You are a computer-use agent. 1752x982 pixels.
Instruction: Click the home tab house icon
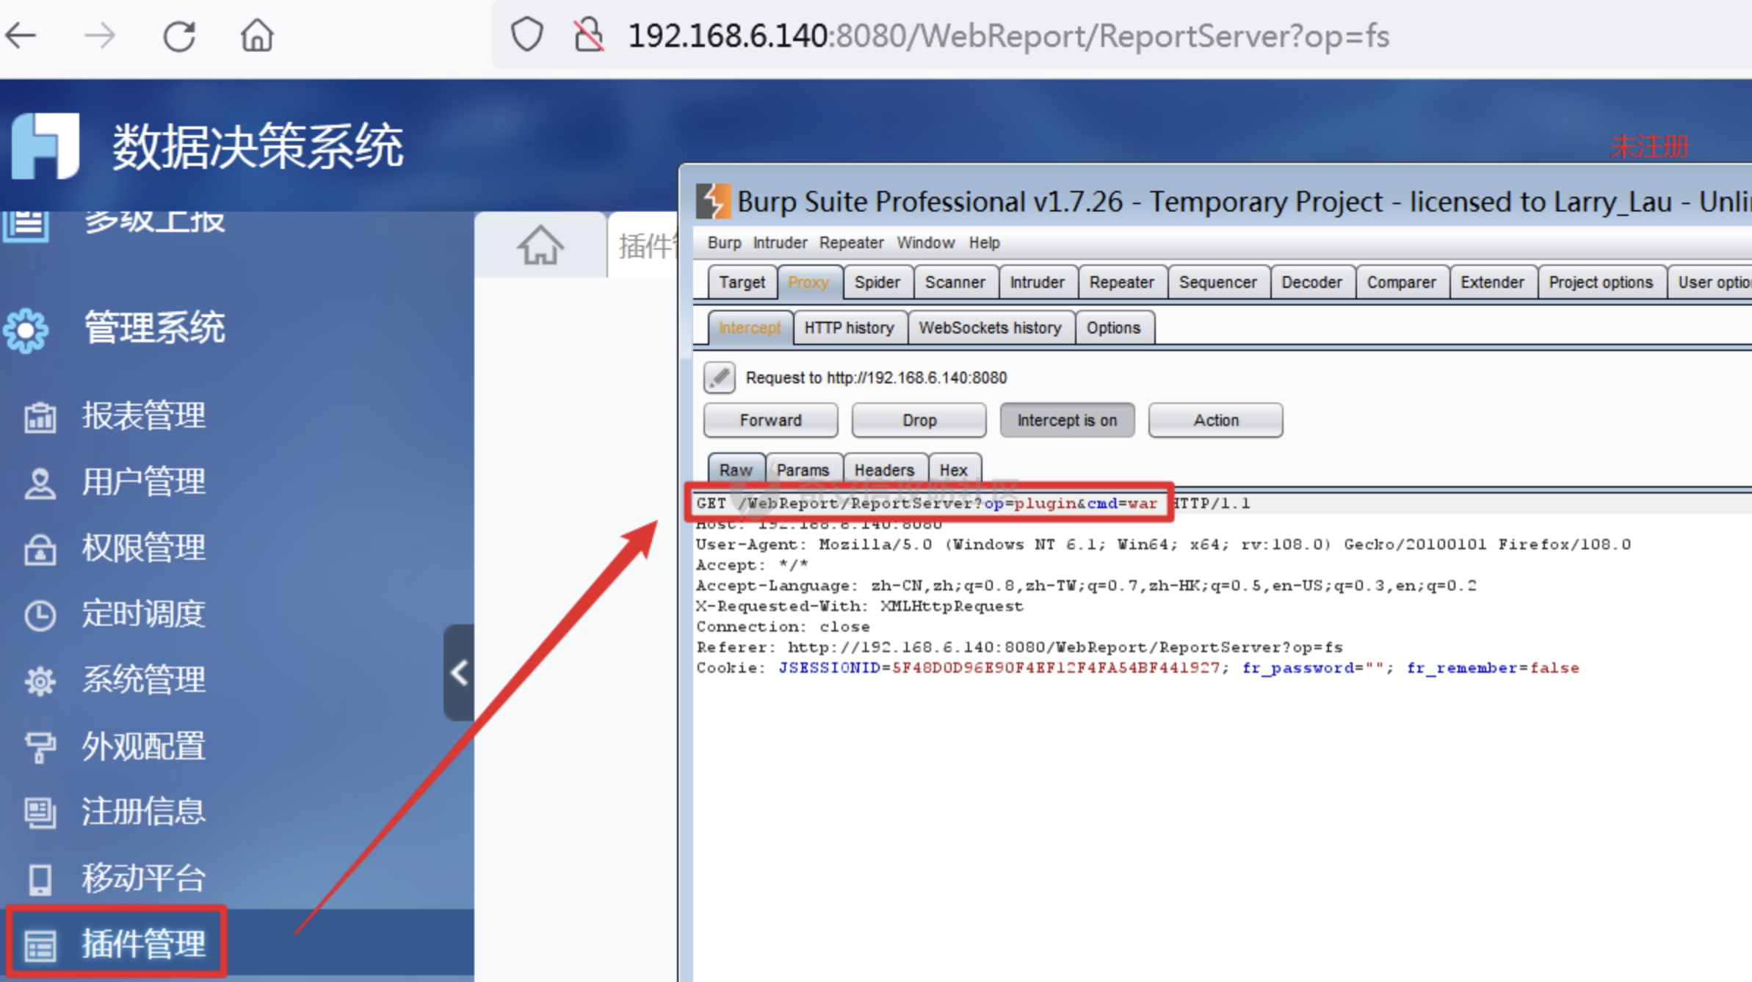click(540, 245)
